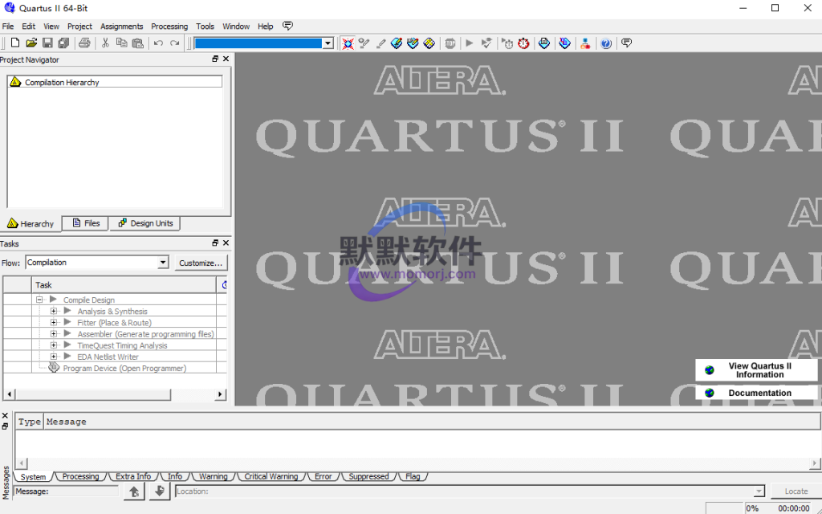822x514 pixels.
Task: Close the Project Navigator panel
Action: point(226,59)
